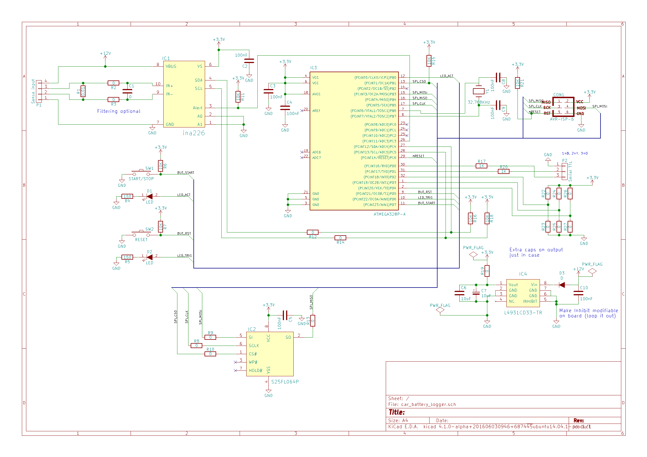Click the nRESET label at PC6 pin
The image size is (647, 457).
click(x=418, y=156)
